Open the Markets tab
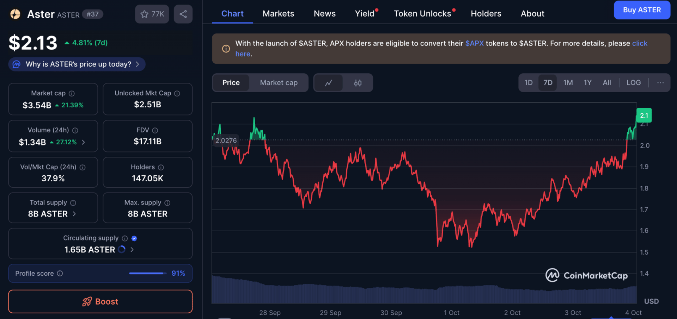 coord(278,14)
